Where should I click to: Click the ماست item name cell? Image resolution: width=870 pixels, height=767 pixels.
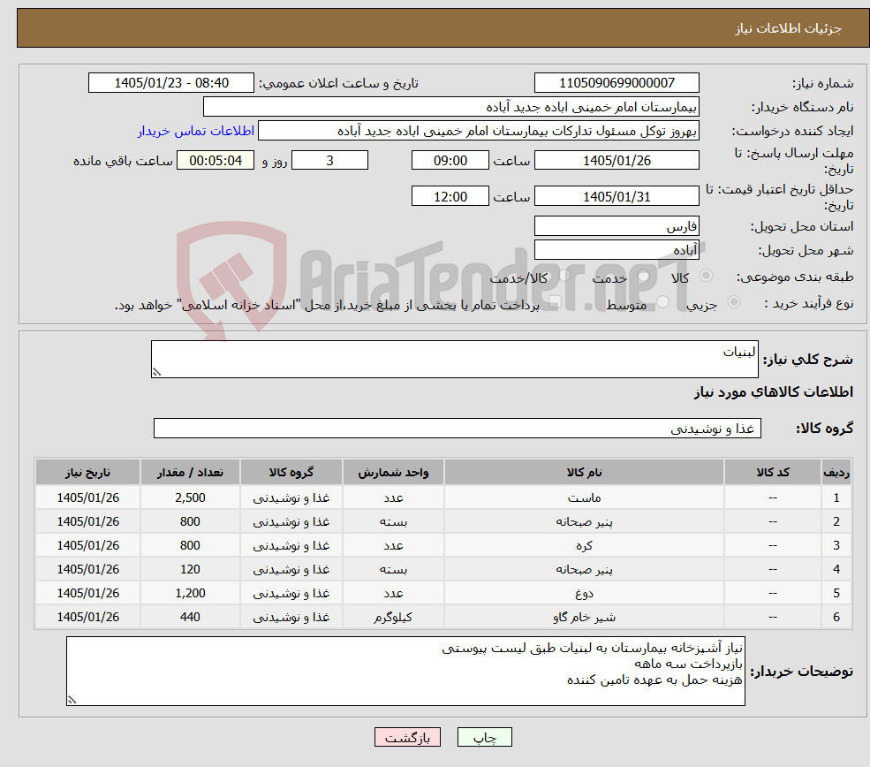pyautogui.click(x=584, y=497)
